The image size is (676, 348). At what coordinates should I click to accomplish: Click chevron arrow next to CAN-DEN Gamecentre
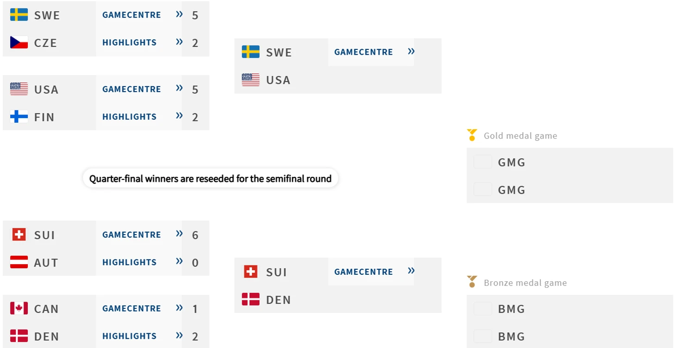(x=179, y=308)
